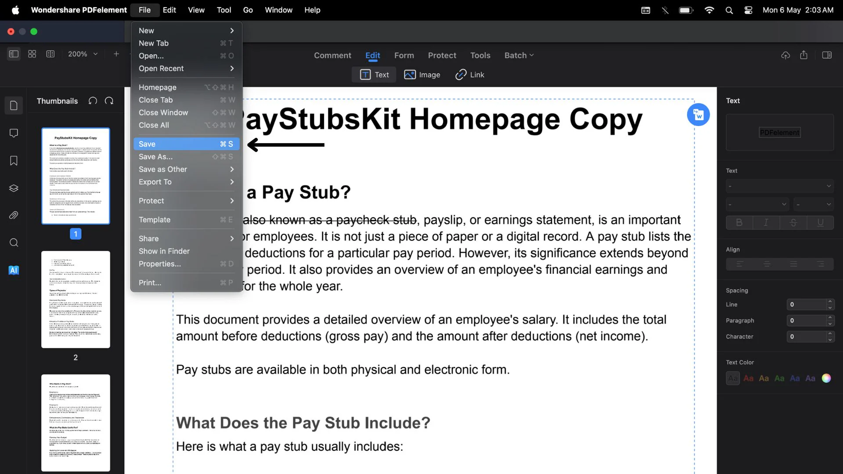843x474 pixels.
Task: Switch to the Comment tab
Action: tap(332, 55)
